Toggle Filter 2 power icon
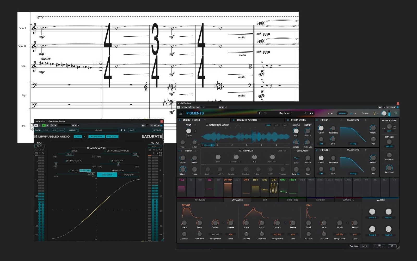The image size is (417, 261). pyautogui.click(x=317, y=150)
